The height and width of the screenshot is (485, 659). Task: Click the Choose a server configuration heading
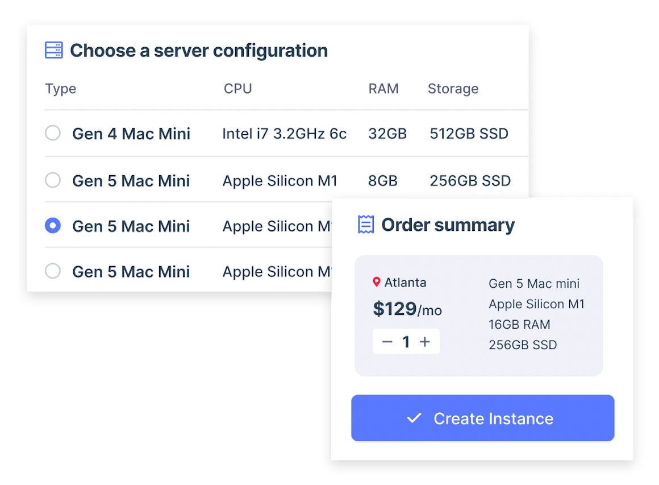tap(199, 51)
